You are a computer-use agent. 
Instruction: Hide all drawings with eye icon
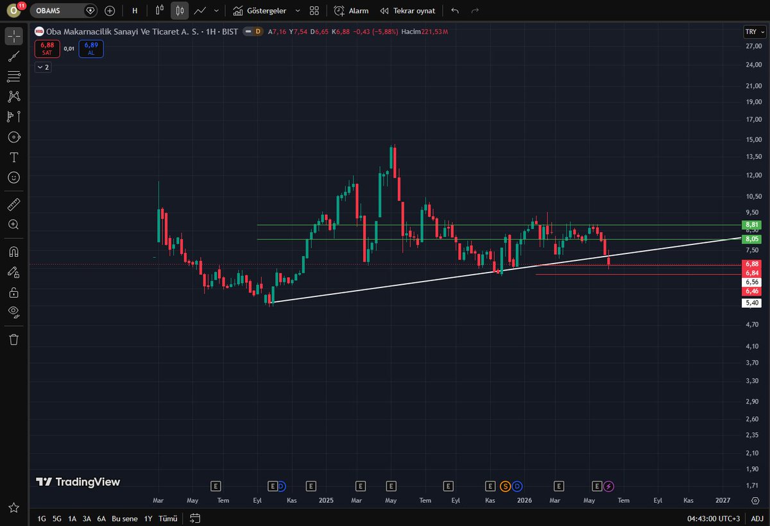pos(13,312)
